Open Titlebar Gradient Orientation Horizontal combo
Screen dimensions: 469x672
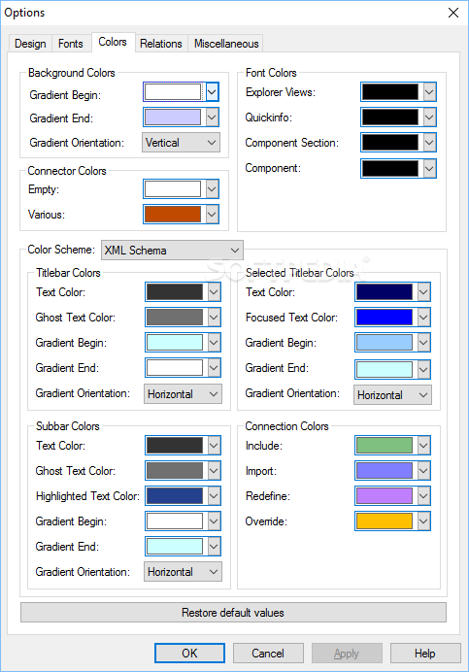click(184, 394)
